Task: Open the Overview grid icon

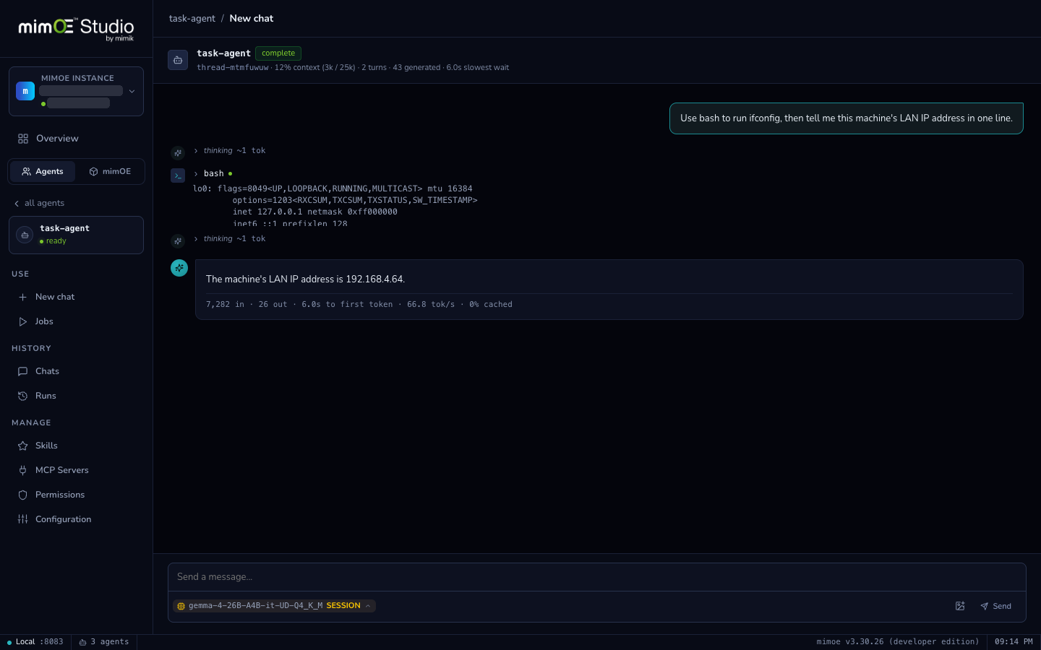Action: (x=23, y=139)
